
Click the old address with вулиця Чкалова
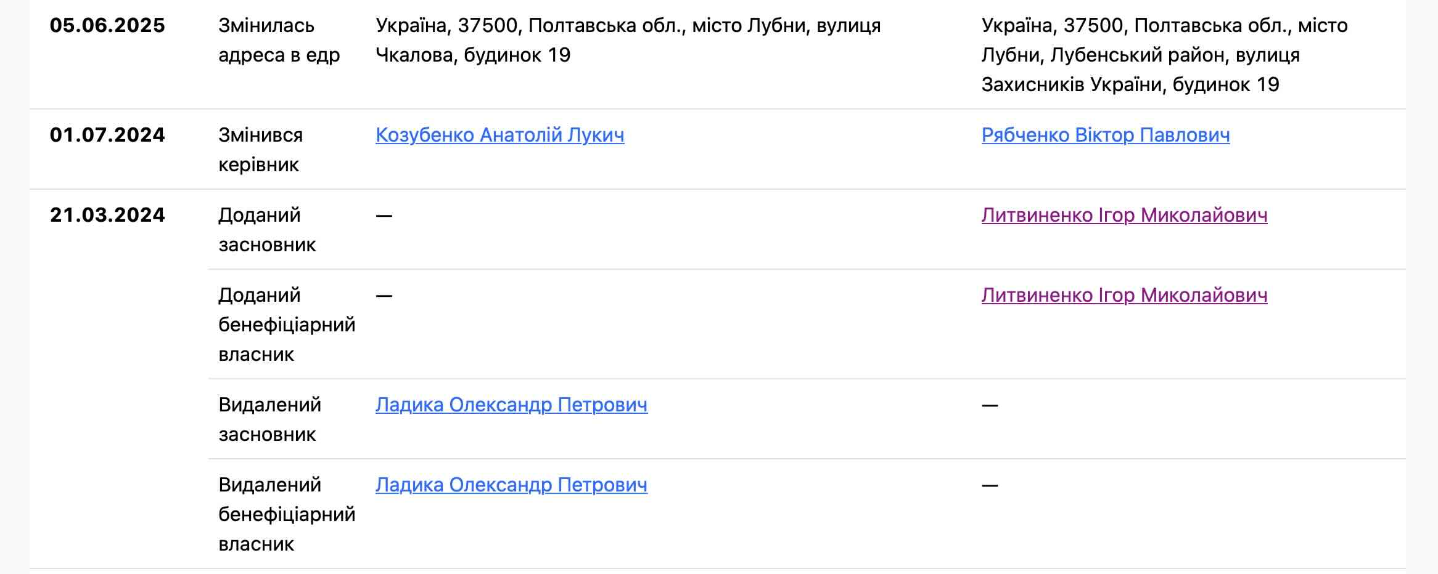point(628,40)
